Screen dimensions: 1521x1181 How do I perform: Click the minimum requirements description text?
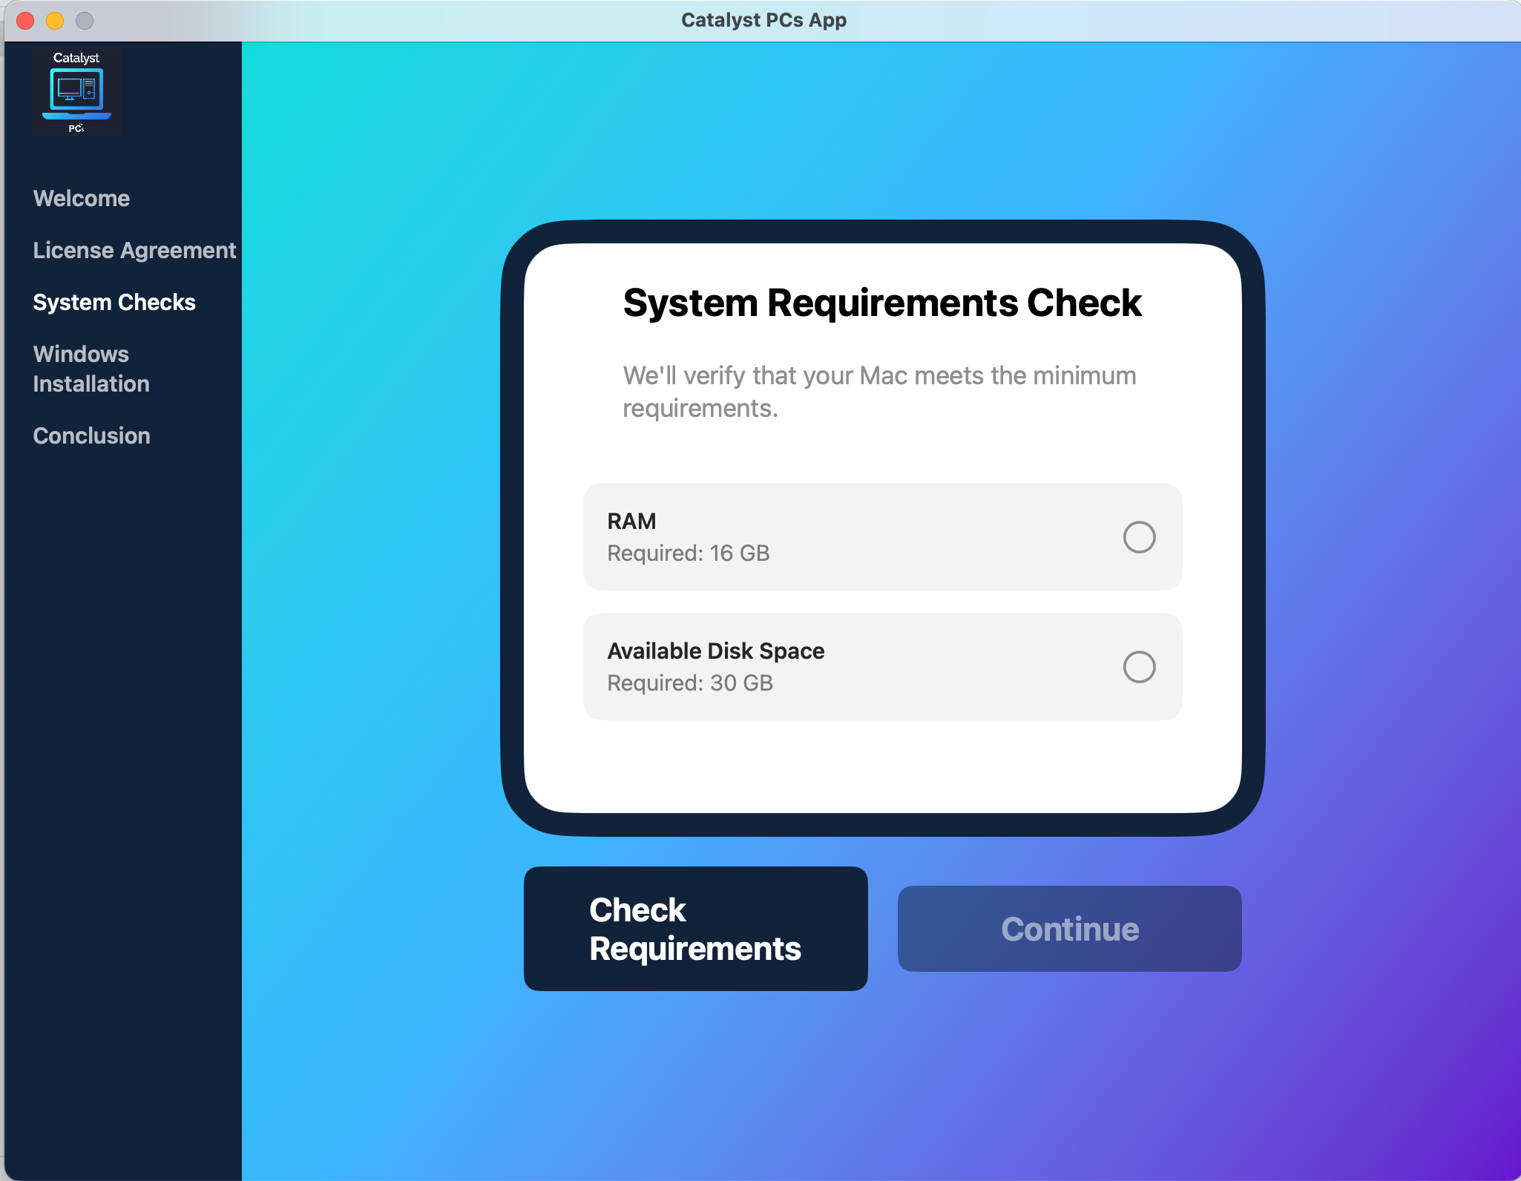[878, 392]
